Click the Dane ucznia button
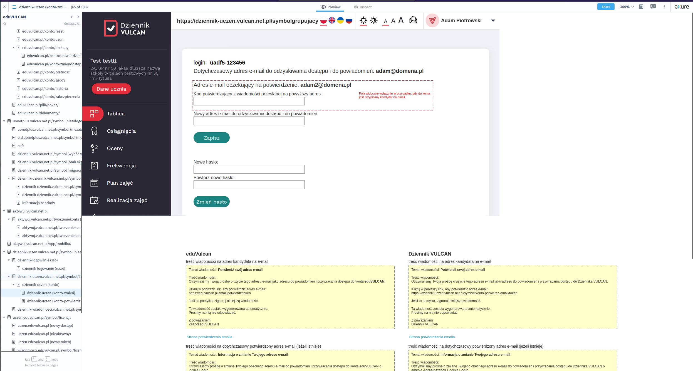This screenshot has height=371, width=693. click(111, 89)
